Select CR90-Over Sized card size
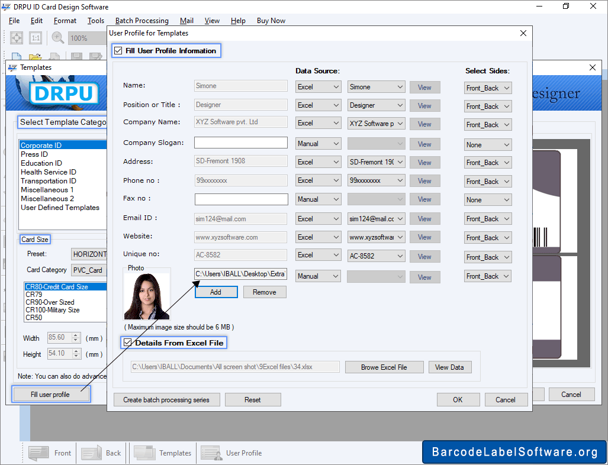 pyautogui.click(x=50, y=302)
